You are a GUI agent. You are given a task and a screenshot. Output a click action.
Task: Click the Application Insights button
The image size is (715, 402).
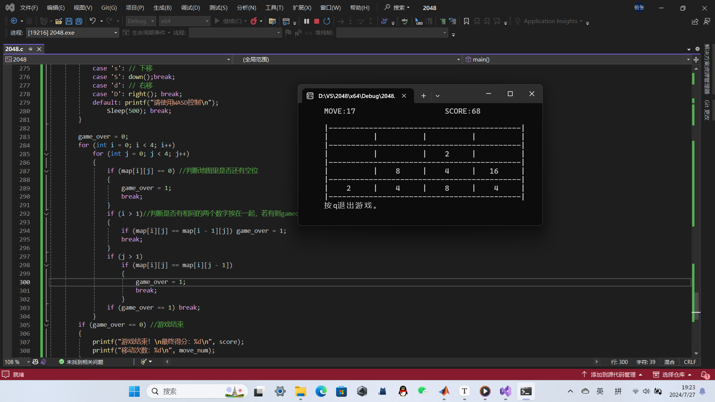[548, 21]
